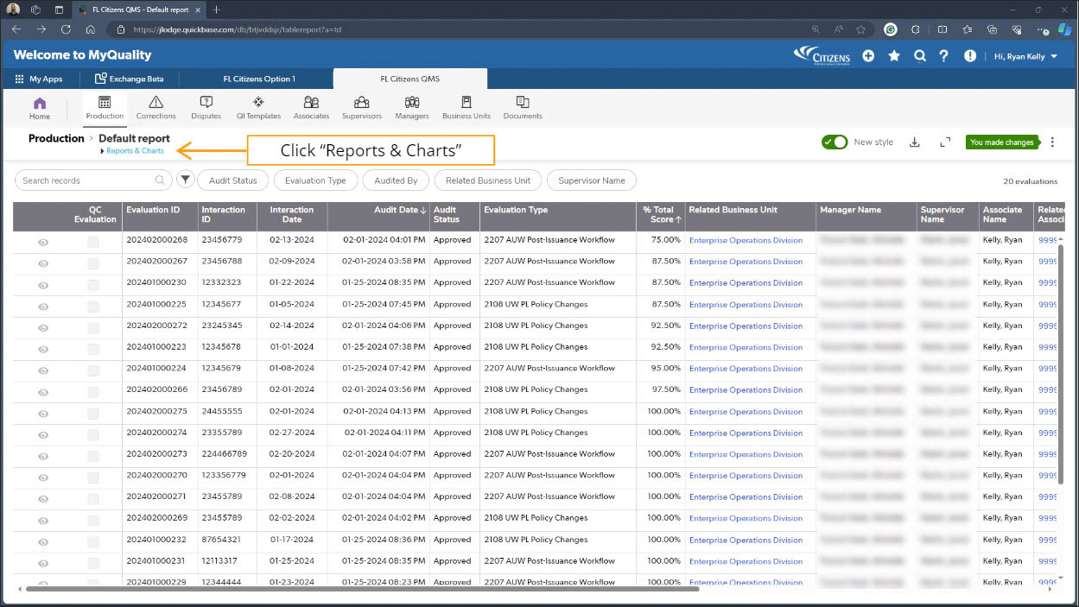Open Enterprise Operations Division link for 202401000224
This screenshot has height=607, width=1079.
pos(746,369)
